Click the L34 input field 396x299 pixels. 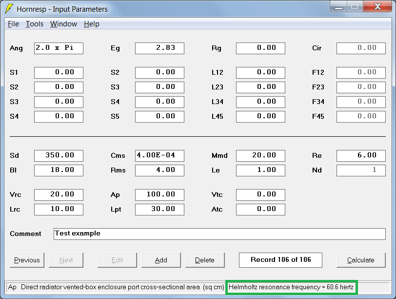pos(260,102)
